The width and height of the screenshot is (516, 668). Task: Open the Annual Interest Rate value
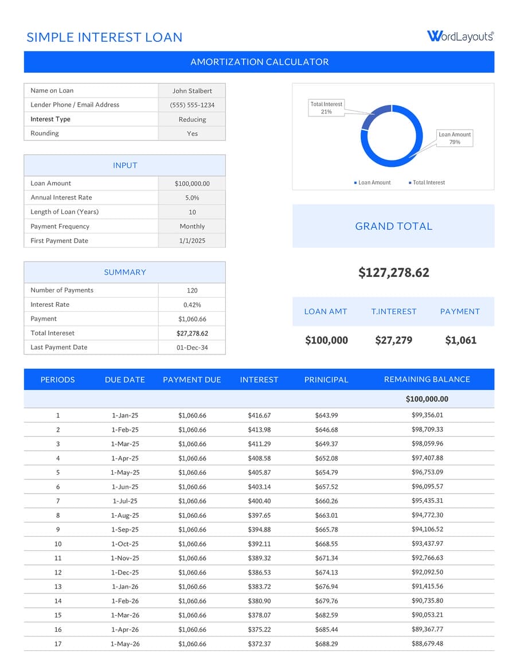point(191,197)
